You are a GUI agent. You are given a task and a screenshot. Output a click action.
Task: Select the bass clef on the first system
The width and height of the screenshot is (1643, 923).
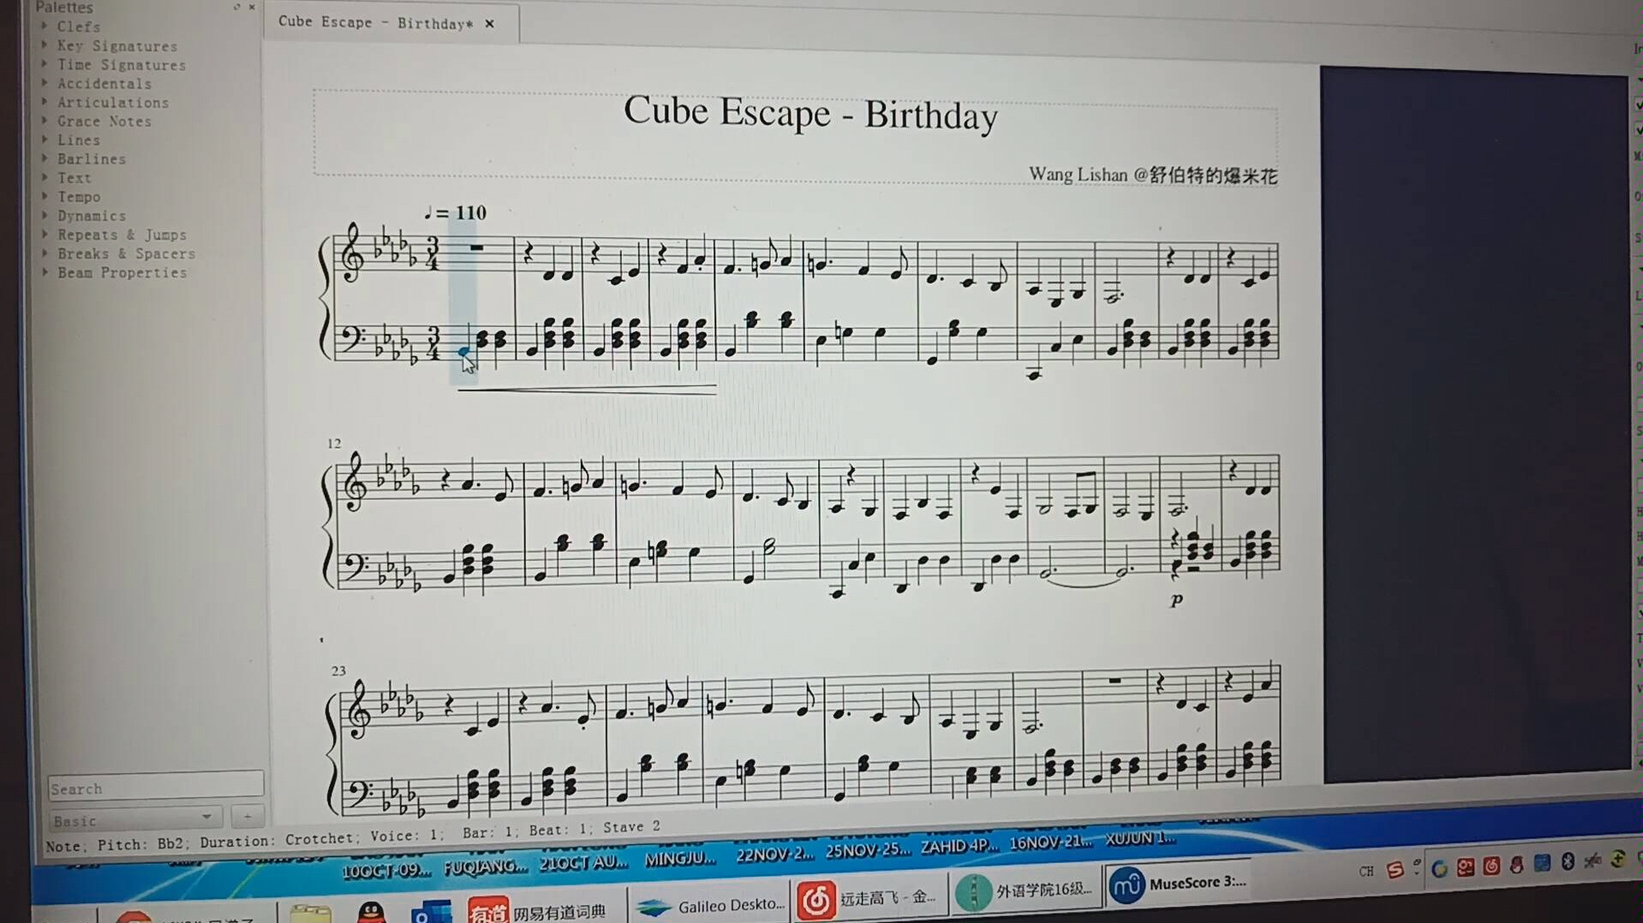coord(353,338)
